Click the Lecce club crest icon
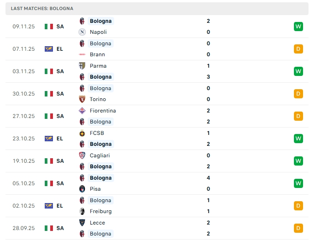Screen dimensions: 314x241 coord(82,223)
